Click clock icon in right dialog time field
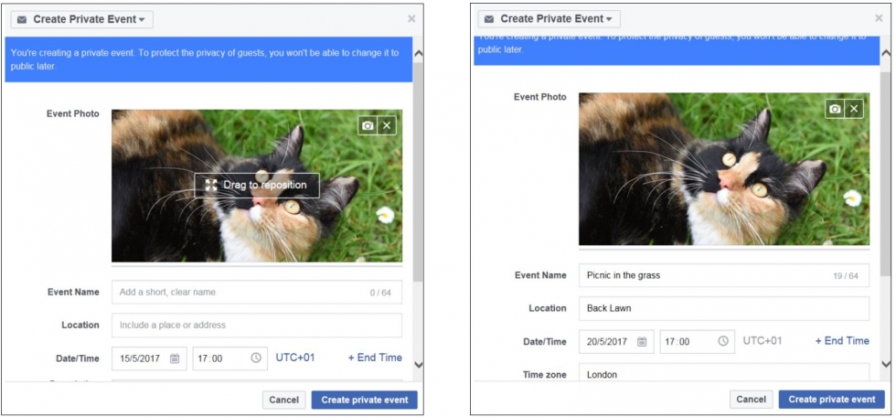Image resolution: width=896 pixels, height=417 pixels. pos(723,341)
